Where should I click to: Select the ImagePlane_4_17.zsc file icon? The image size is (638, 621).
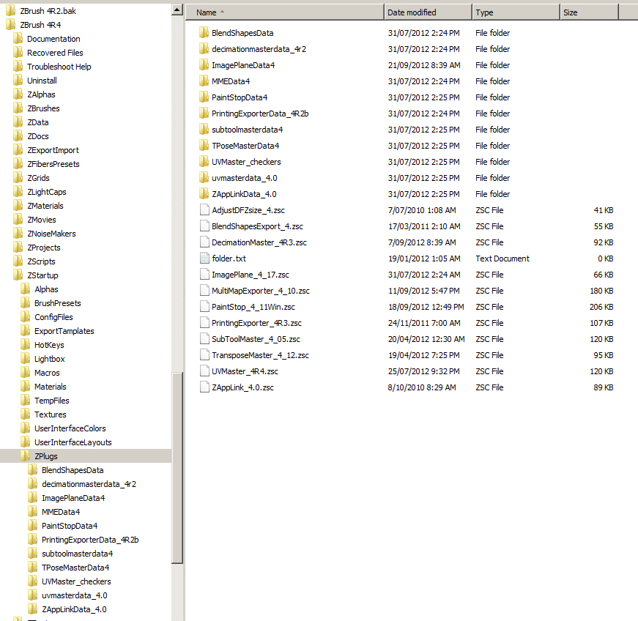tap(204, 275)
